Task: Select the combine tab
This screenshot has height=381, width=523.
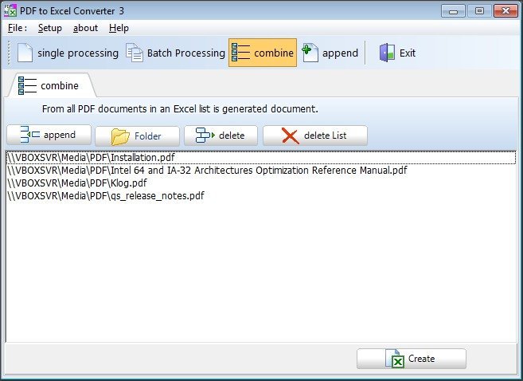Action: tap(52, 85)
